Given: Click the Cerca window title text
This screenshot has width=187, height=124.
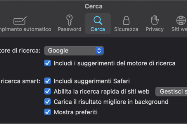Looking at the screenshot, I should 93,6.
